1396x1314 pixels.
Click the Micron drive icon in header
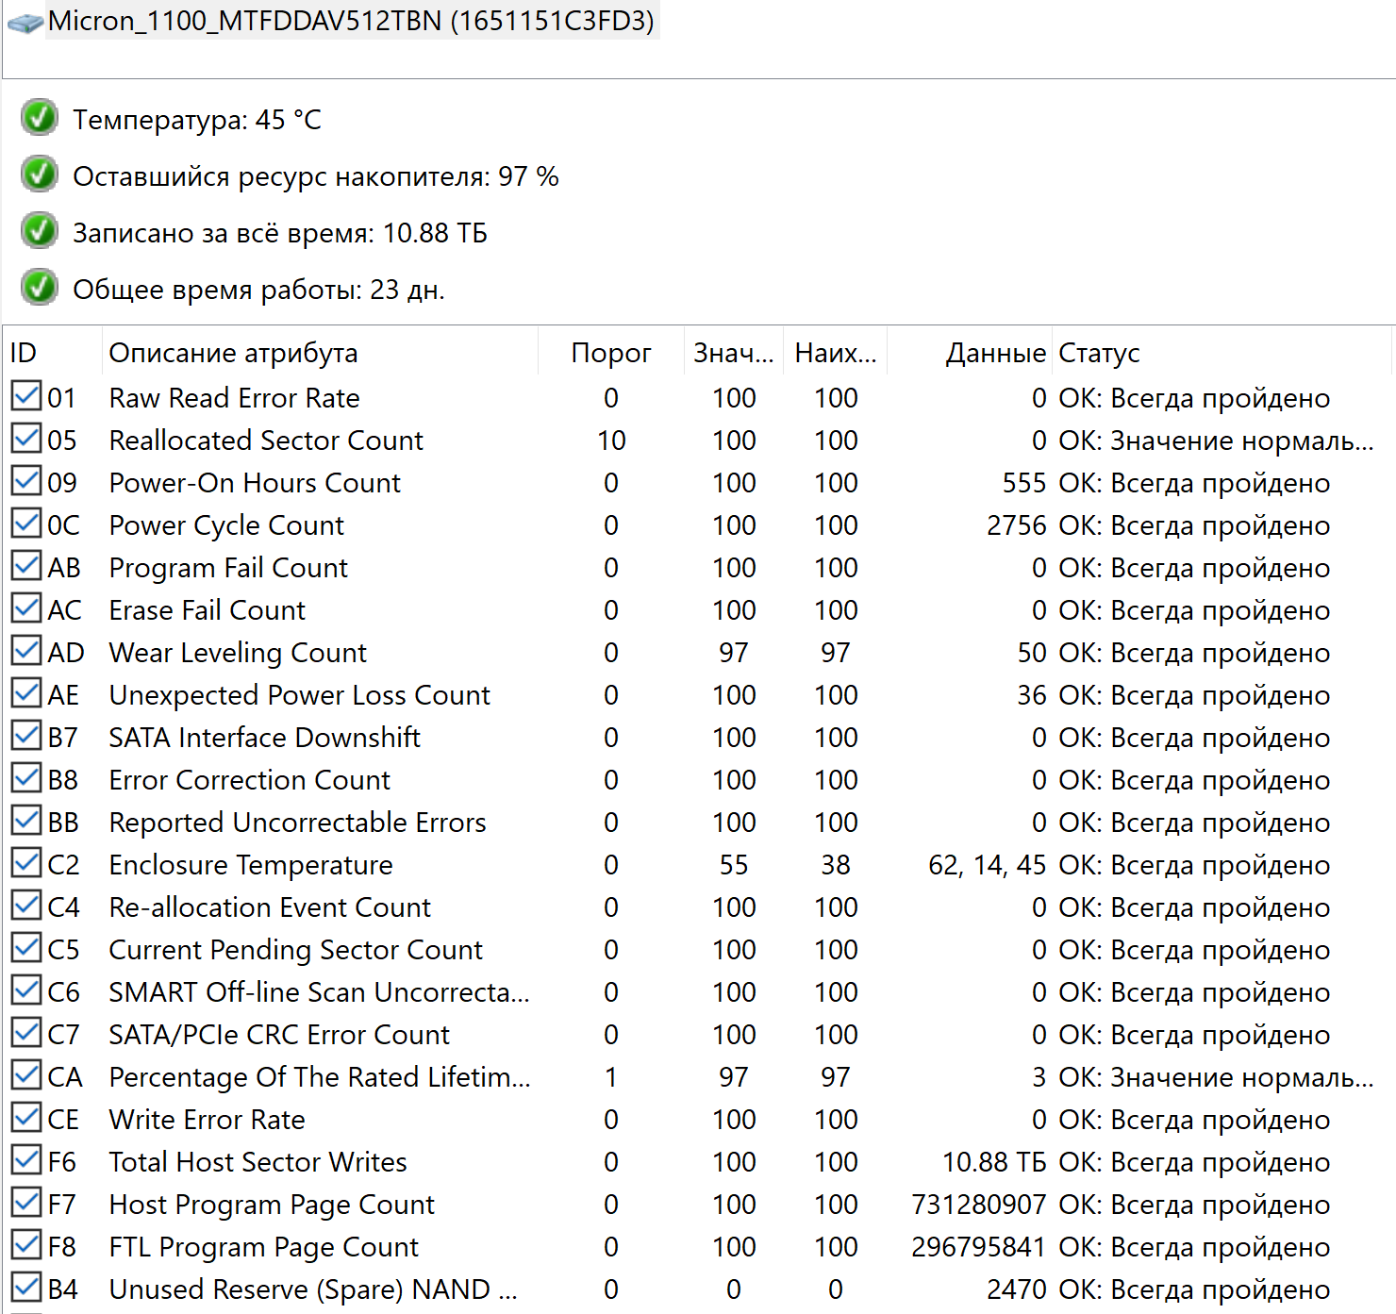[25, 23]
